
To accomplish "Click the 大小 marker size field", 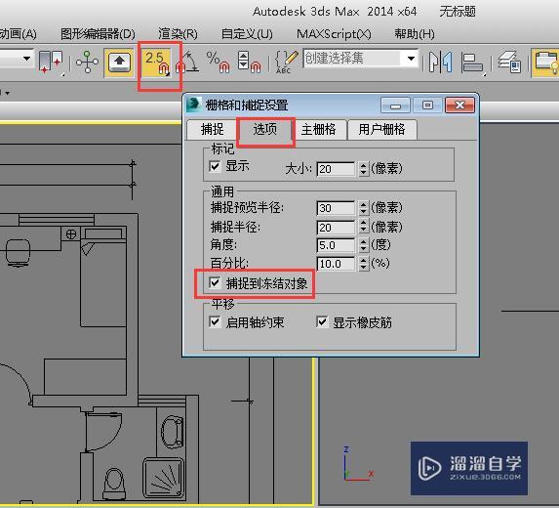I will (x=336, y=169).
